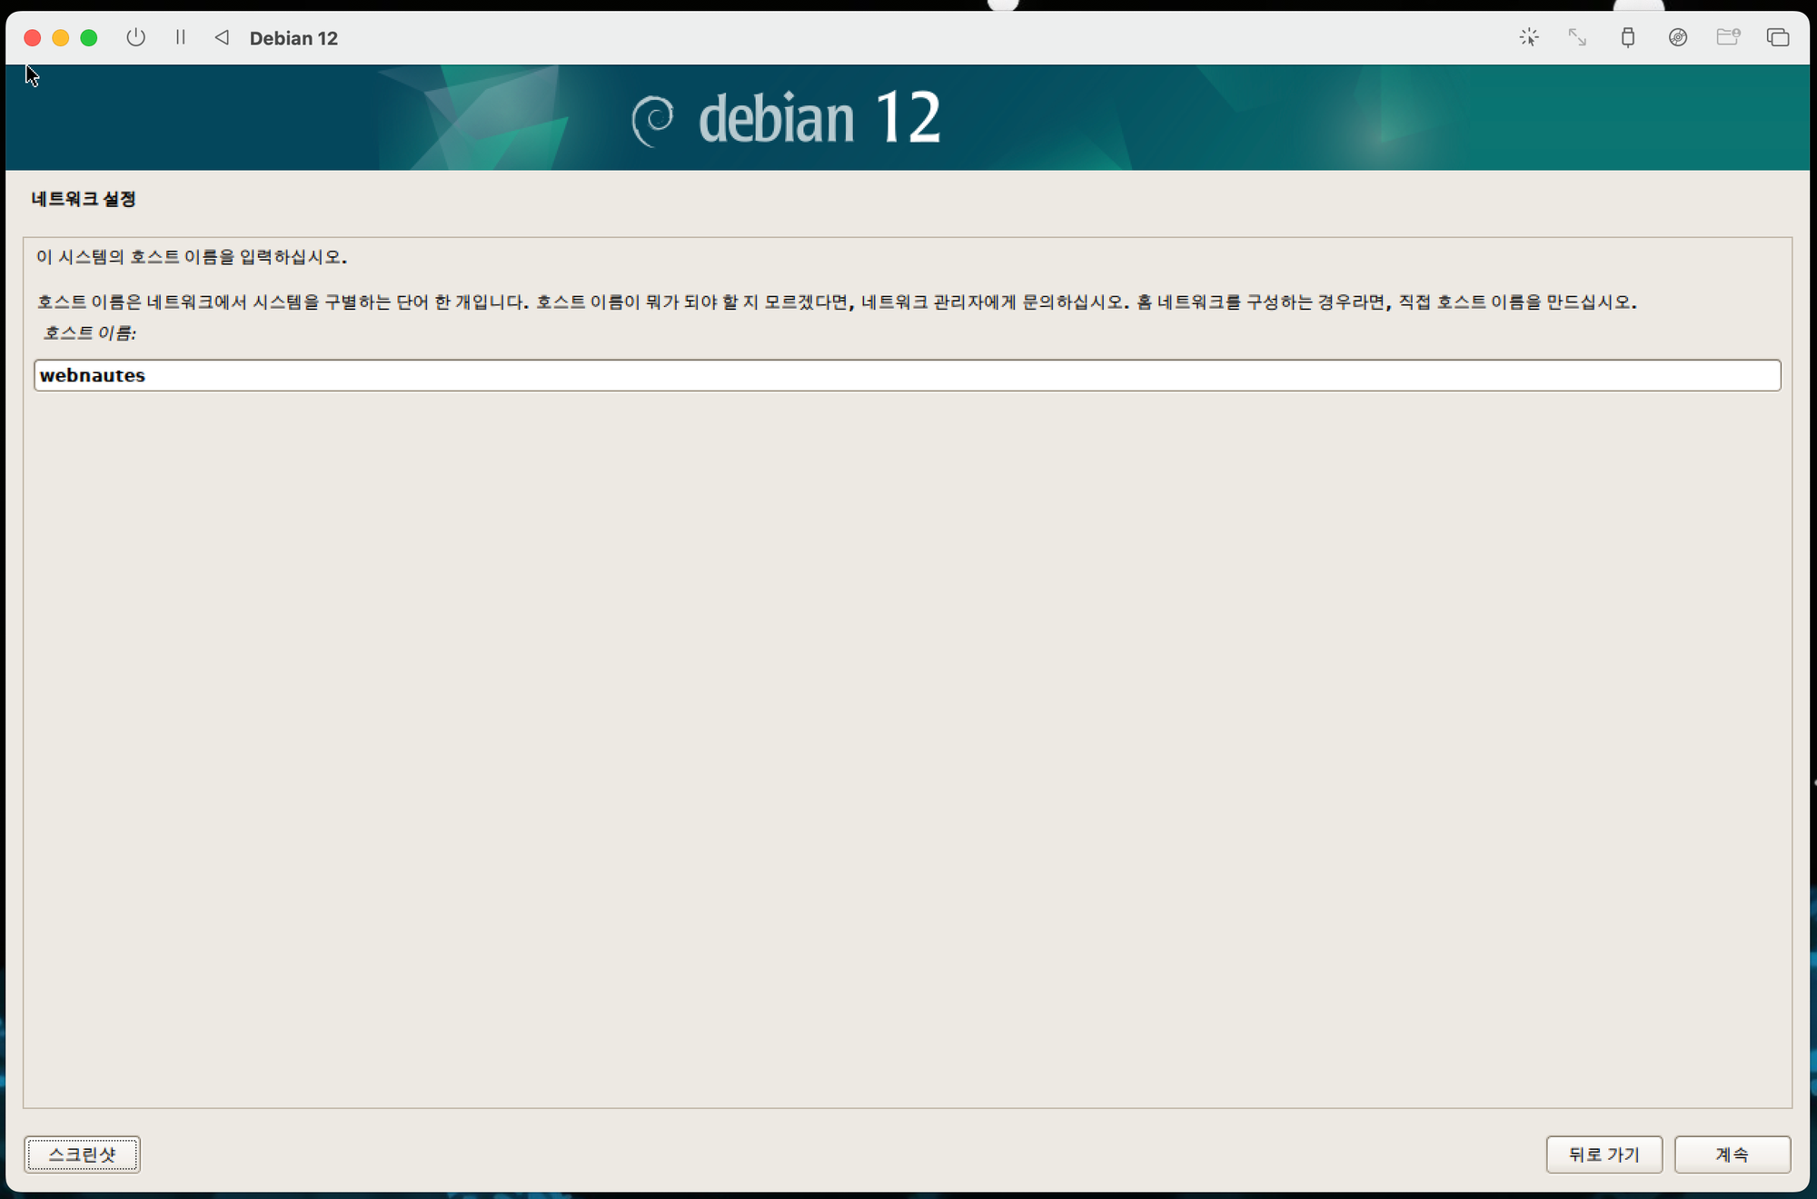Close the Debian 12 VM window

click(33, 37)
